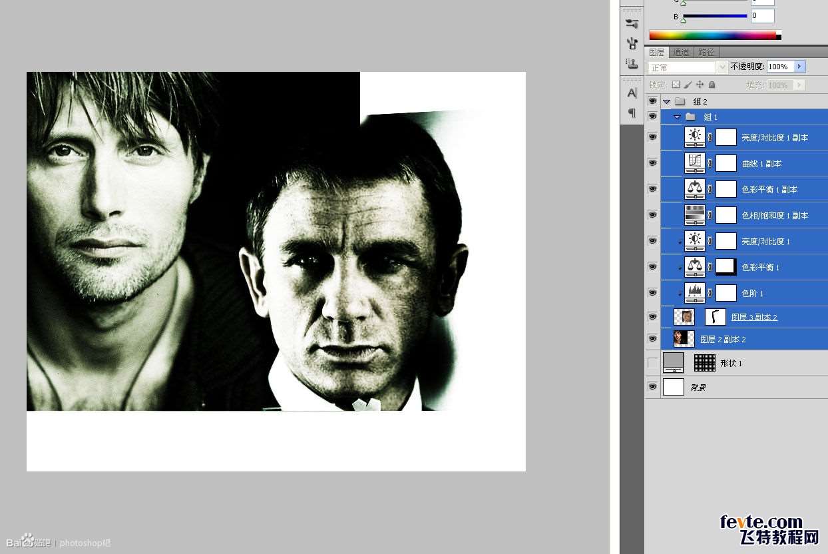The height and width of the screenshot is (554, 828).
Task: Click the Lock image pixels brush icon
Action: (x=688, y=85)
